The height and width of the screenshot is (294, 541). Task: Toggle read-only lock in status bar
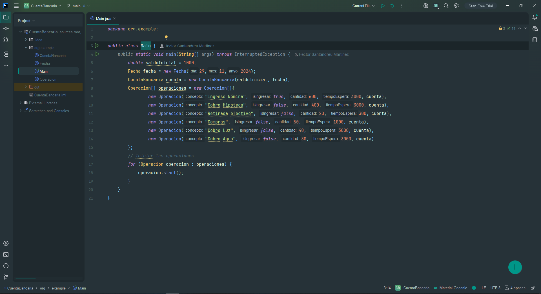[x=533, y=288]
